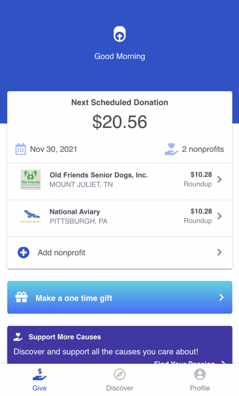Image resolution: width=239 pixels, height=396 pixels.
Task: Open the Old Friends Senior Dogs logo thumbnail
Action: coord(31,179)
